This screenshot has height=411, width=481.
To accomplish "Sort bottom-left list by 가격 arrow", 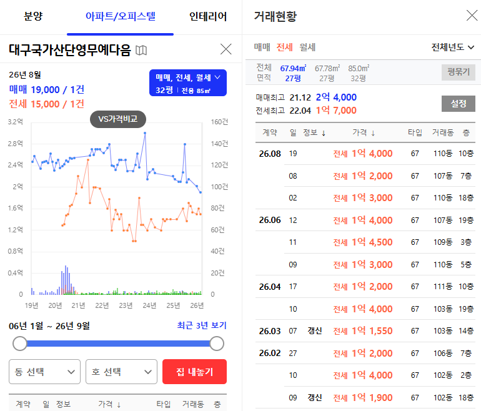I will coord(119,404).
